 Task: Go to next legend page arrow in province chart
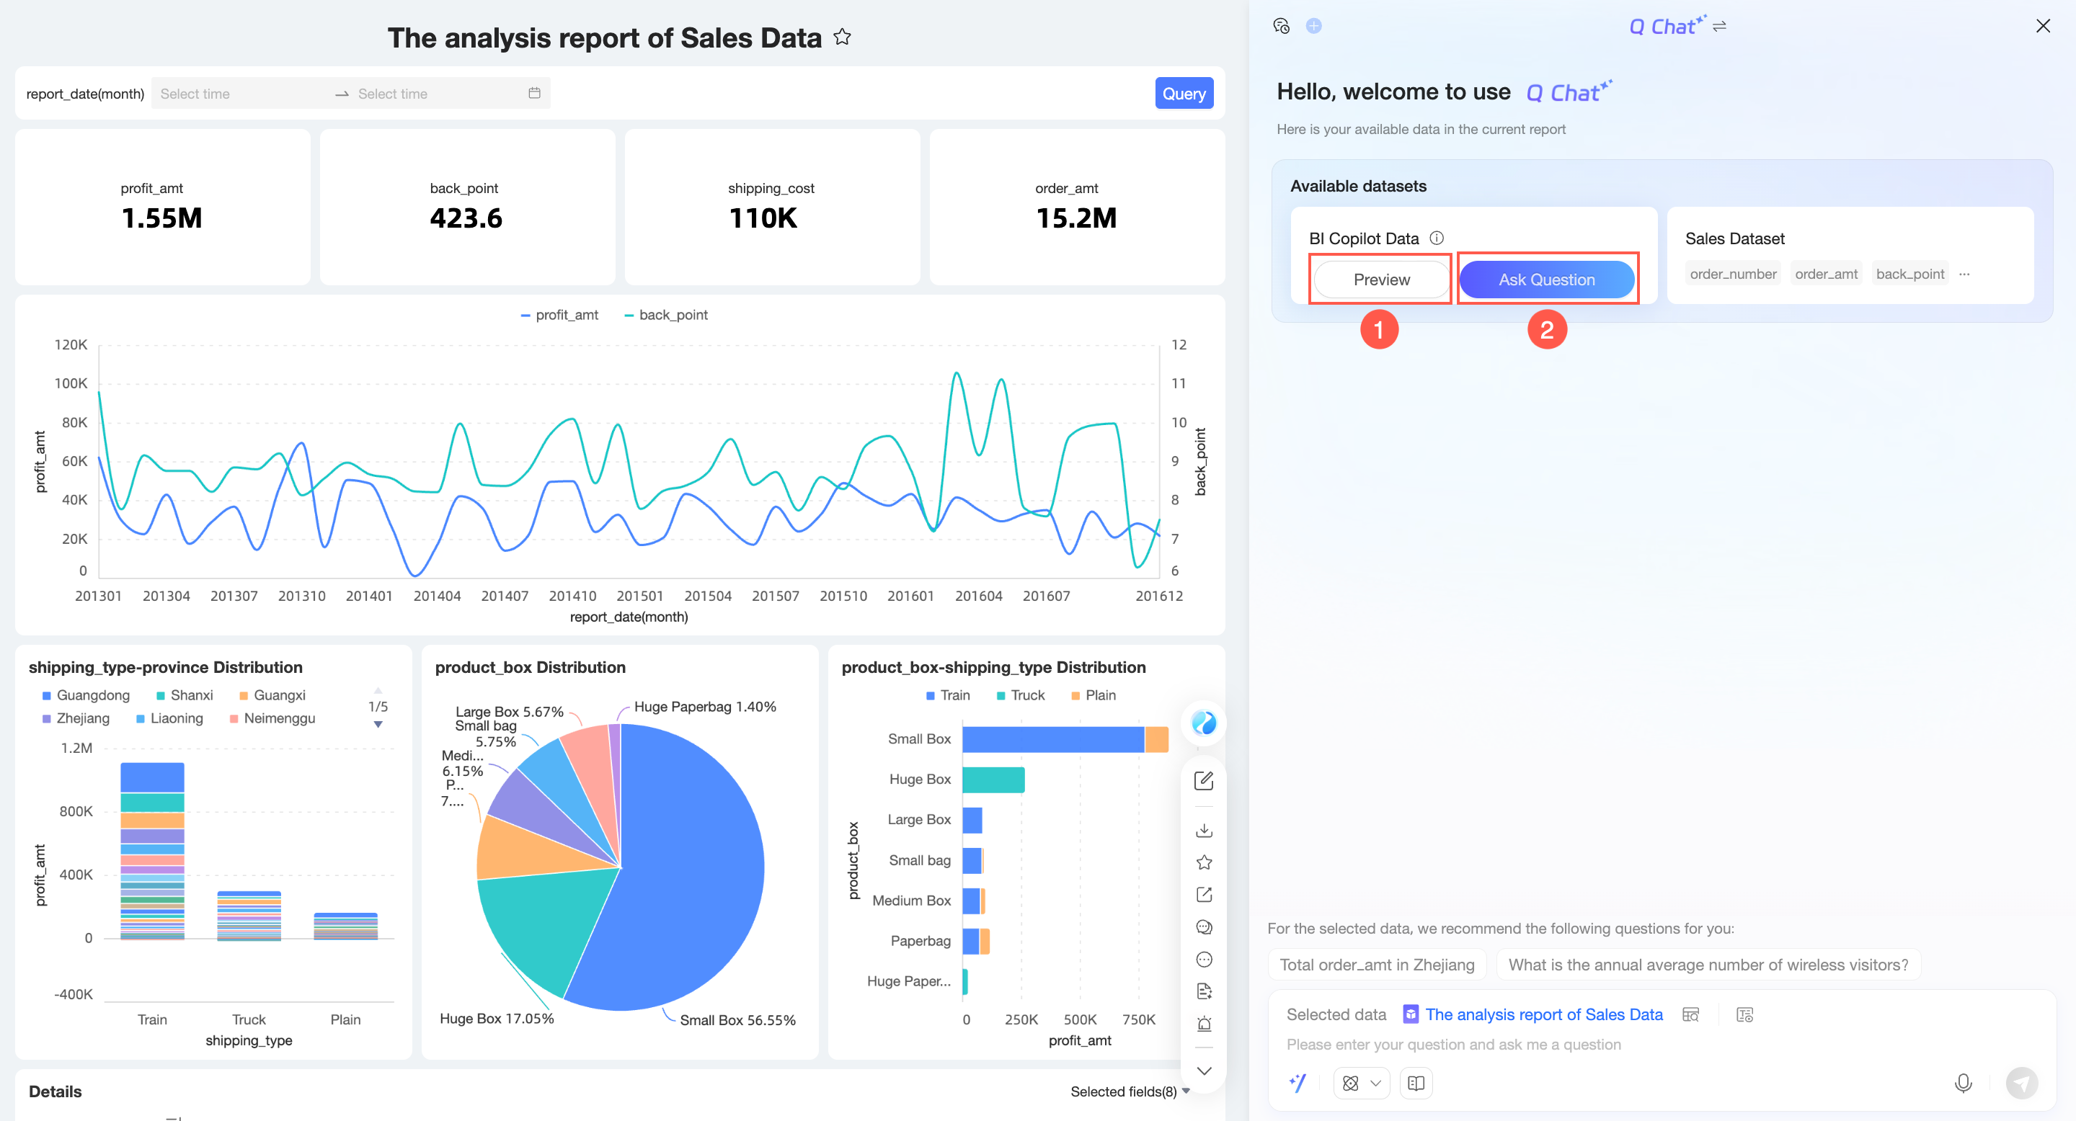pos(378,725)
